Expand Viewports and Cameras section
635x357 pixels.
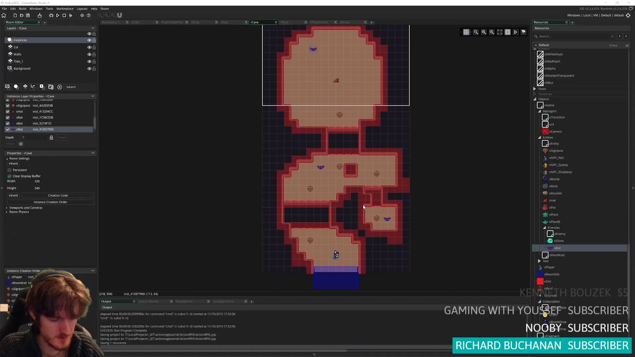click(6, 208)
